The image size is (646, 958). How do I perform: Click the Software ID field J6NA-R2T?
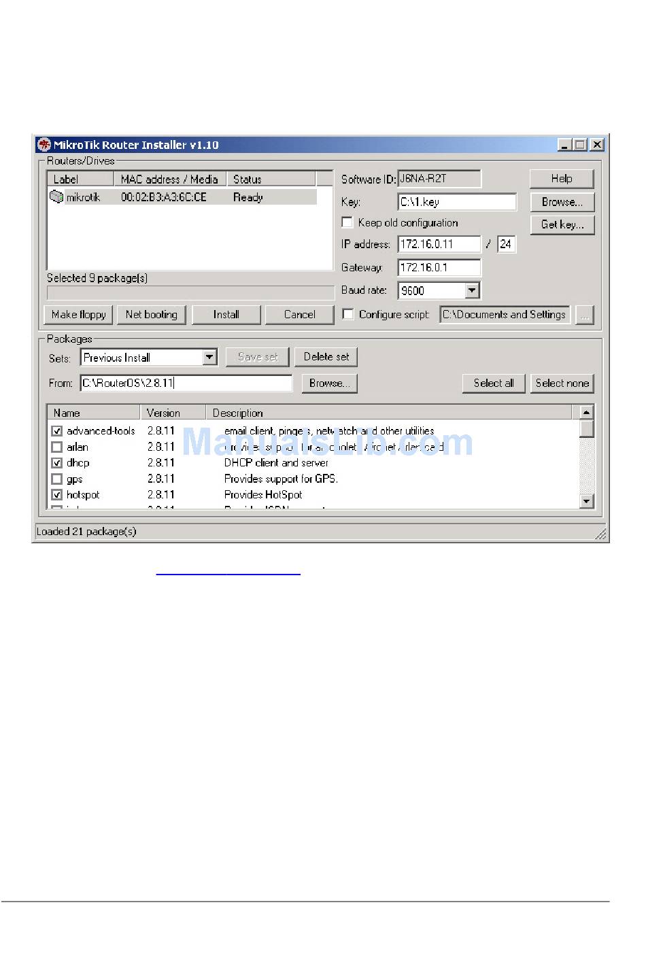pyautogui.click(x=439, y=179)
